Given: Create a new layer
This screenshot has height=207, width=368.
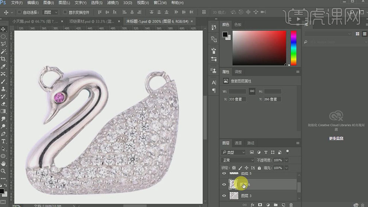Looking at the screenshot, I should 283,205.
